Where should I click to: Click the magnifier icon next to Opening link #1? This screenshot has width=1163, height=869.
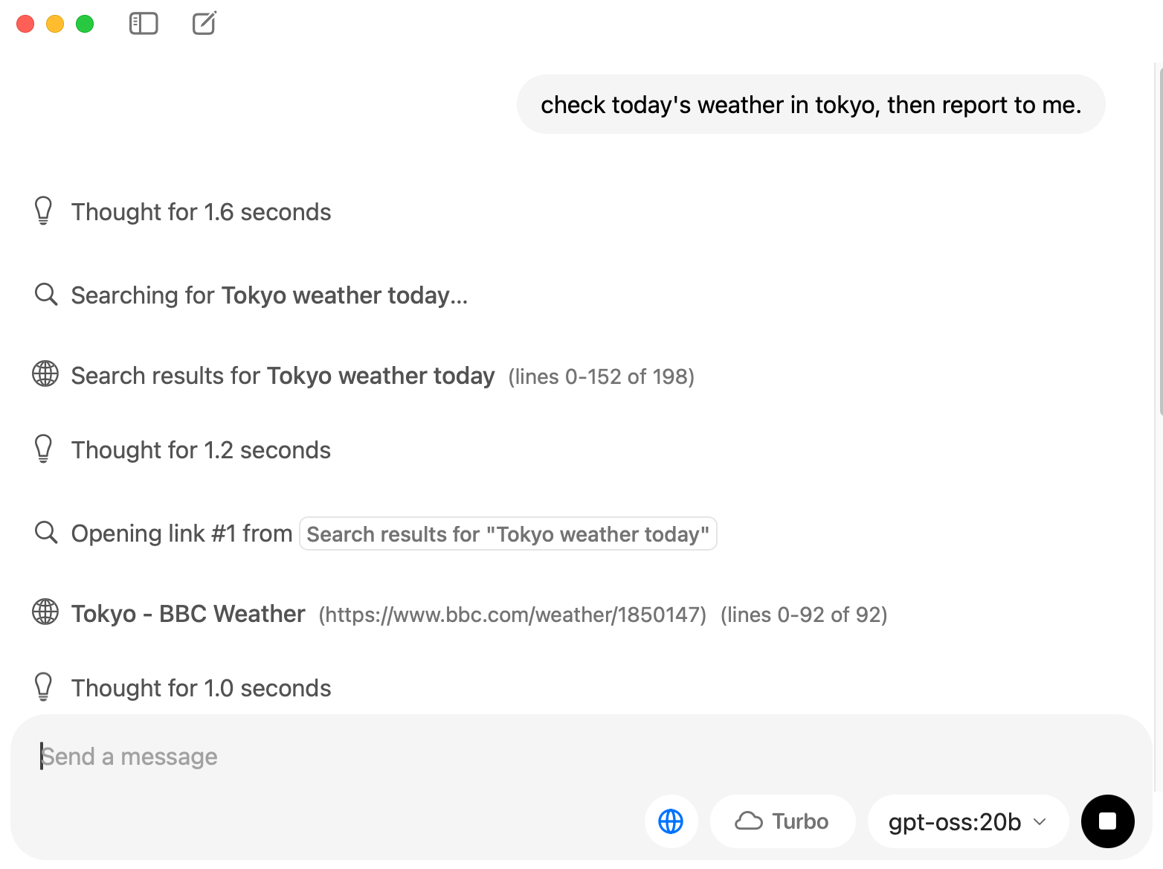point(46,533)
